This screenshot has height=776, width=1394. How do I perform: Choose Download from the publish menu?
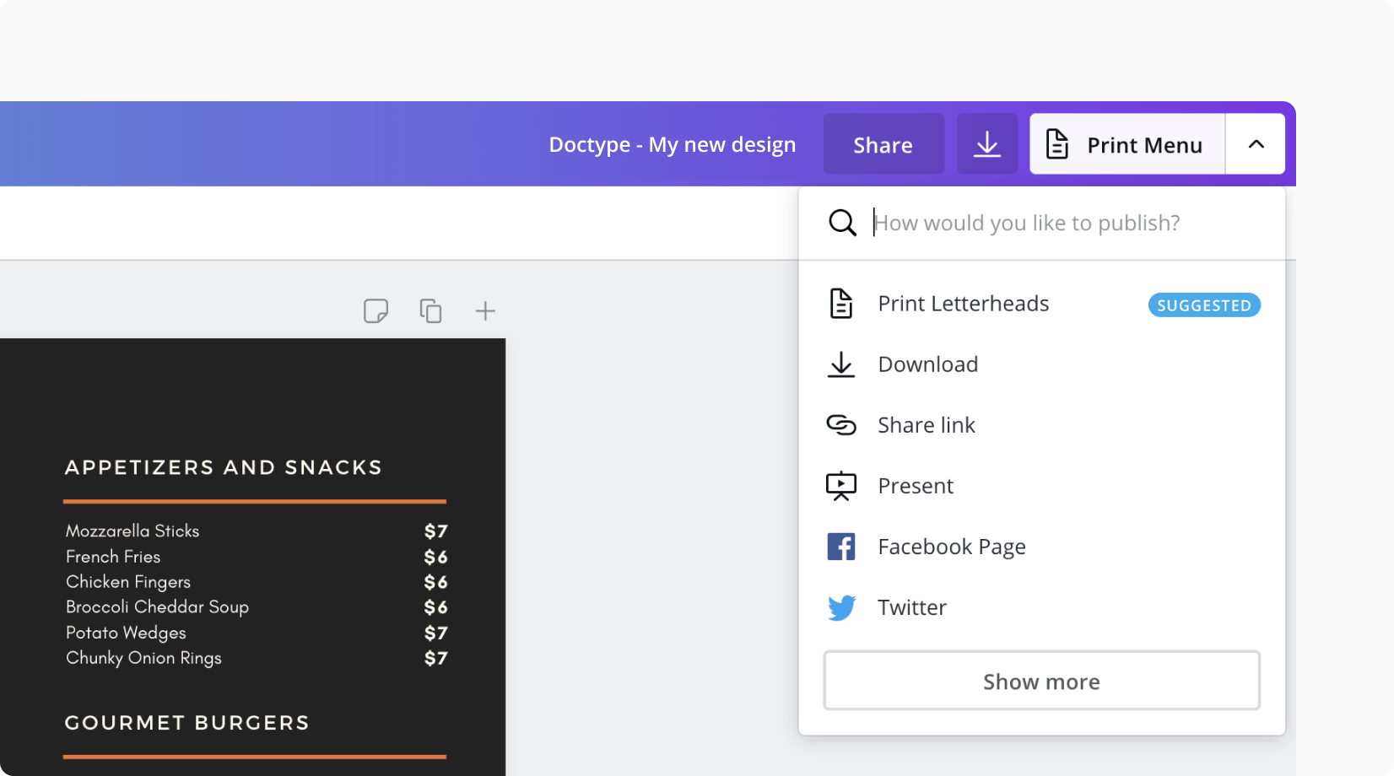[x=928, y=364]
